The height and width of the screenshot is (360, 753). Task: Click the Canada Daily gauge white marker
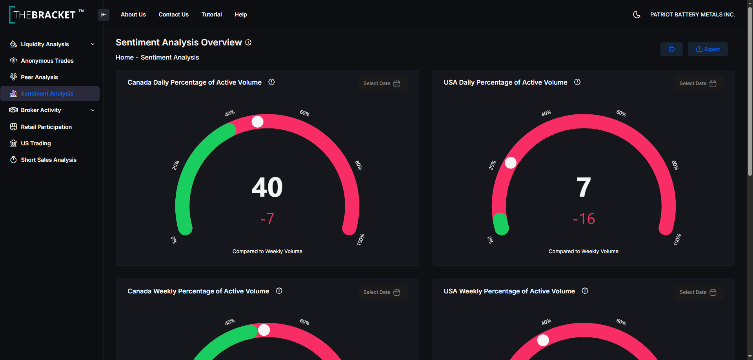pos(257,121)
